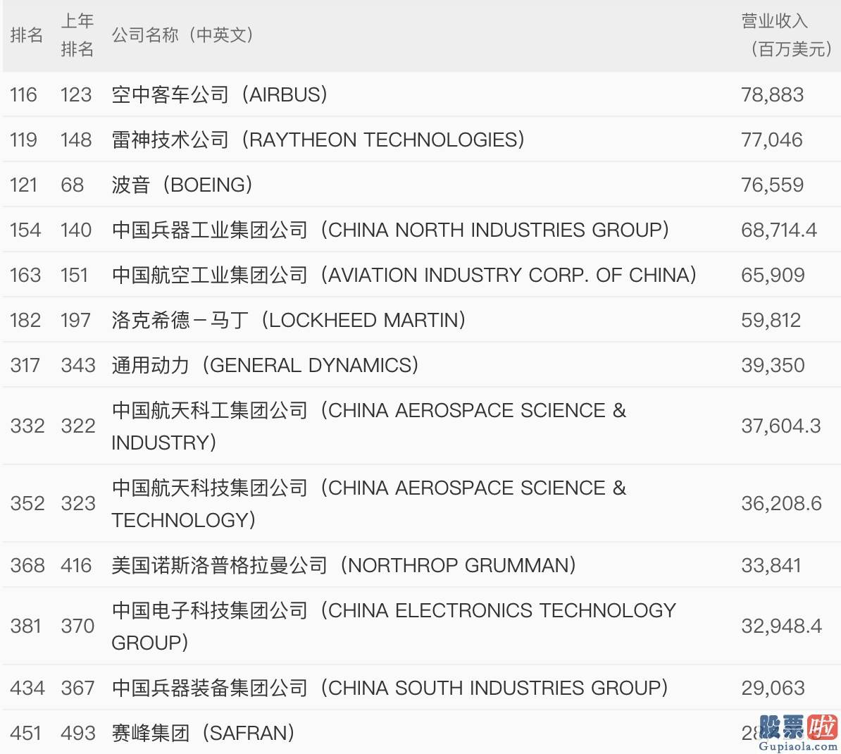
Task: Select rank cell 352
Action: point(27,503)
